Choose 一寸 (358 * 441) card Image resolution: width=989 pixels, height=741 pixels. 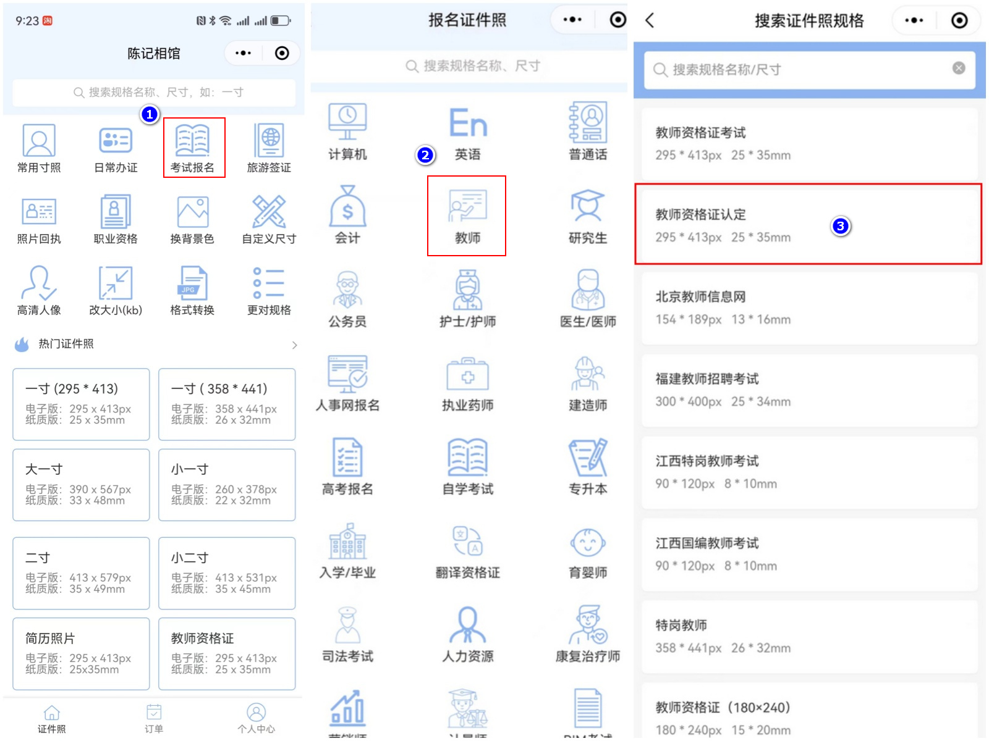(x=227, y=404)
